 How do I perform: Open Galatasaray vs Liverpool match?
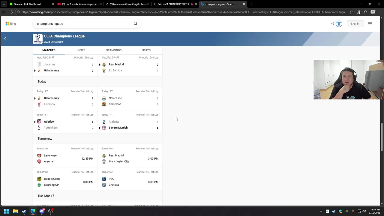pyautogui.click(x=65, y=98)
